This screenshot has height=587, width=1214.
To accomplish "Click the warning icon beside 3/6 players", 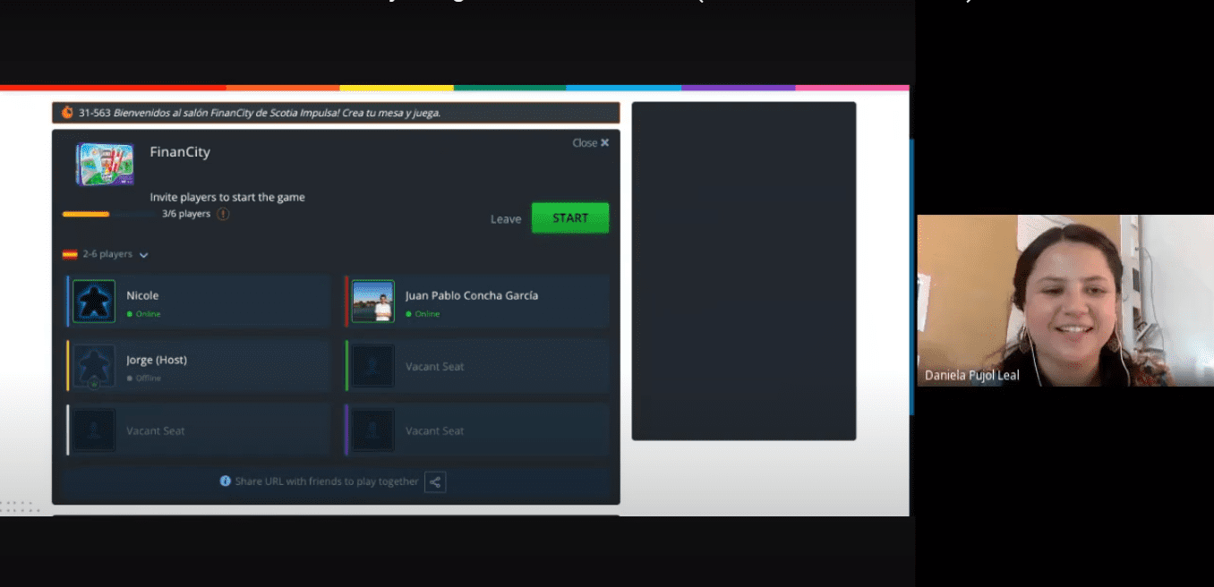I will point(223,214).
